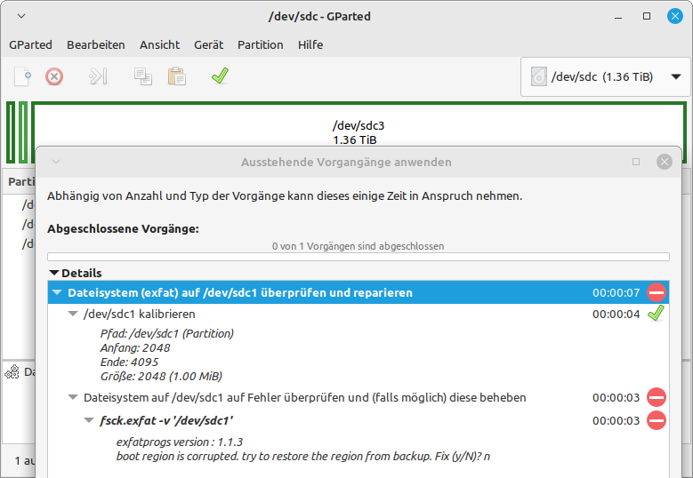Open the Gerät menu

208,45
